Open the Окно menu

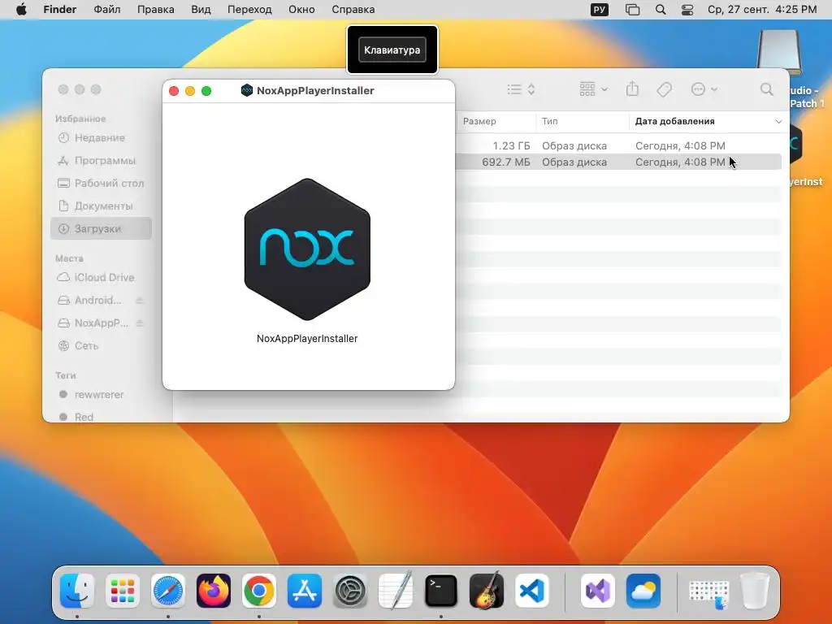301,10
